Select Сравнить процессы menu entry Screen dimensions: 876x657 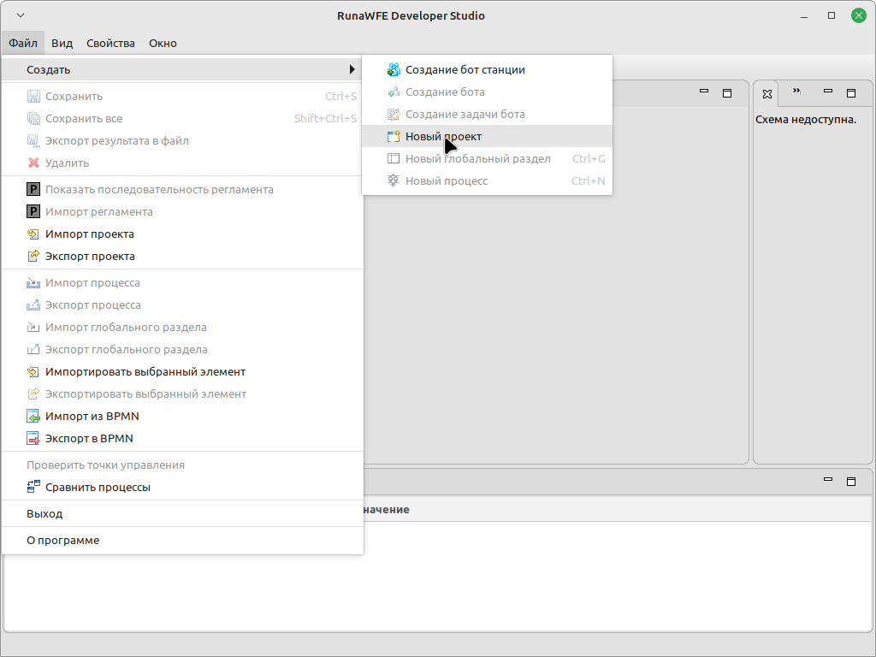[183, 487]
